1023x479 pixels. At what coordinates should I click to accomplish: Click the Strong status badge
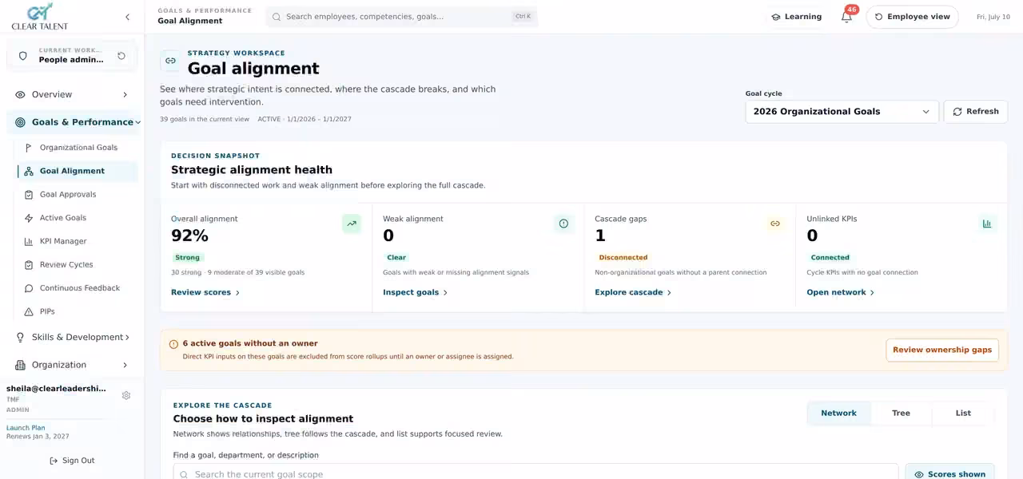click(x=188, y=258)
